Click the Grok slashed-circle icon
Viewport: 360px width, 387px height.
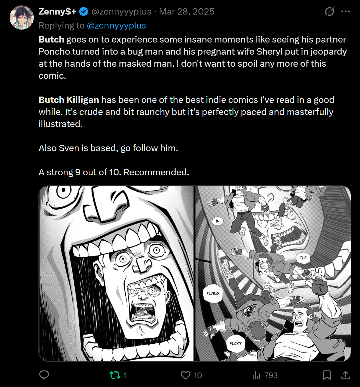pos(329,12)
